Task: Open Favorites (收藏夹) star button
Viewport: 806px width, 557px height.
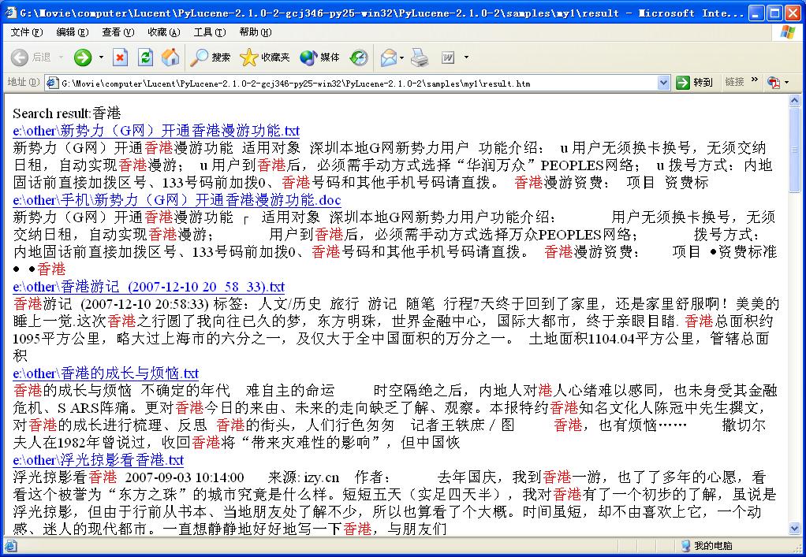Action: click(x=265, y=58)
